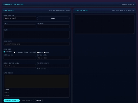Screen dimensions: 138x103
Task: Click the card preview image placeholder
Action: pos(37,81)
